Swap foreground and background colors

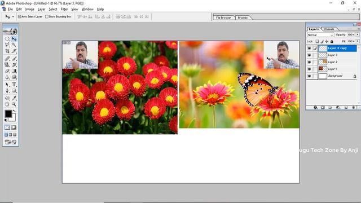click(x=14, y=111)
